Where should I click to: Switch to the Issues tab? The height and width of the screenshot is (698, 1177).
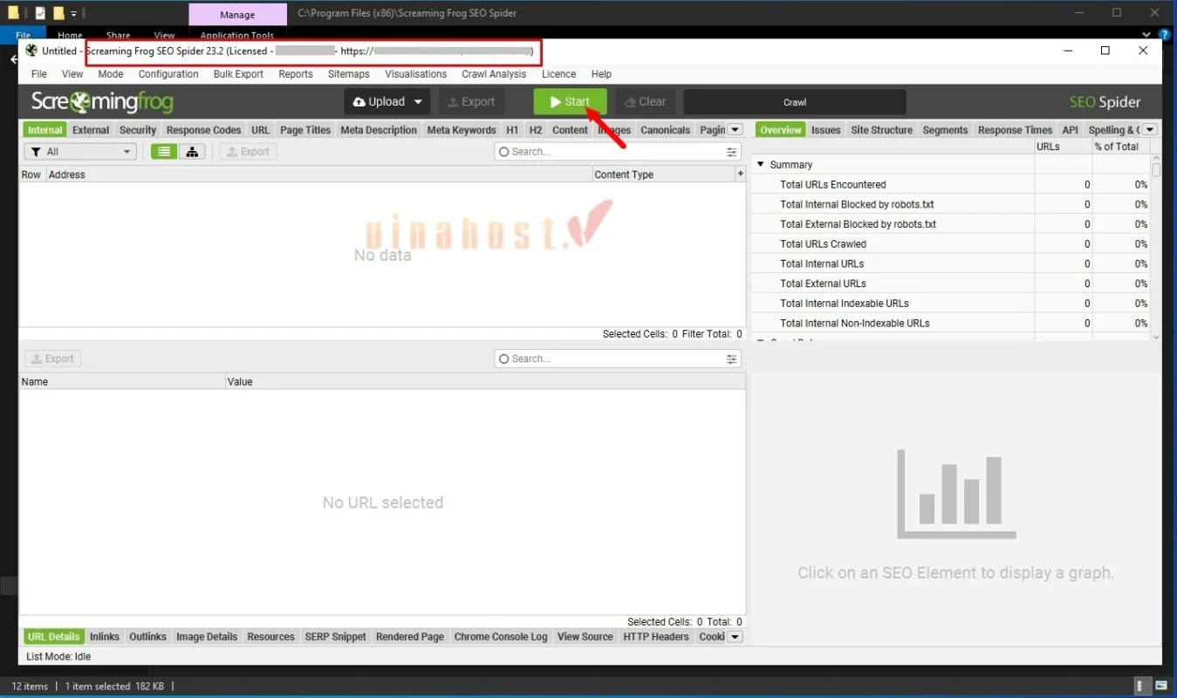[826, 130]
